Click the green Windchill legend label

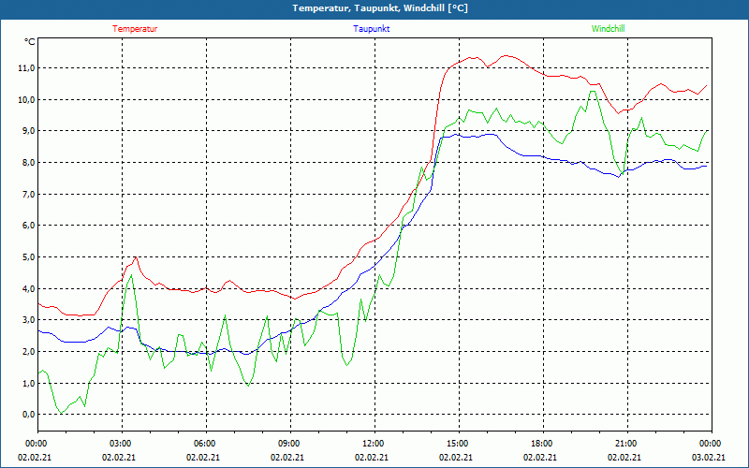click(608, 29)
